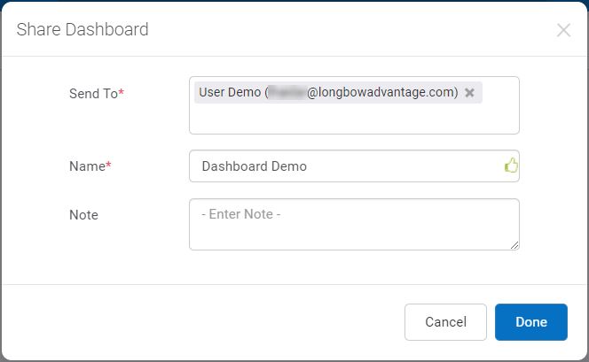The width and height of the screenshot is (589, 362).
Task: Click the Name field label
Action: pyautogui.click(x=87, y=166)
